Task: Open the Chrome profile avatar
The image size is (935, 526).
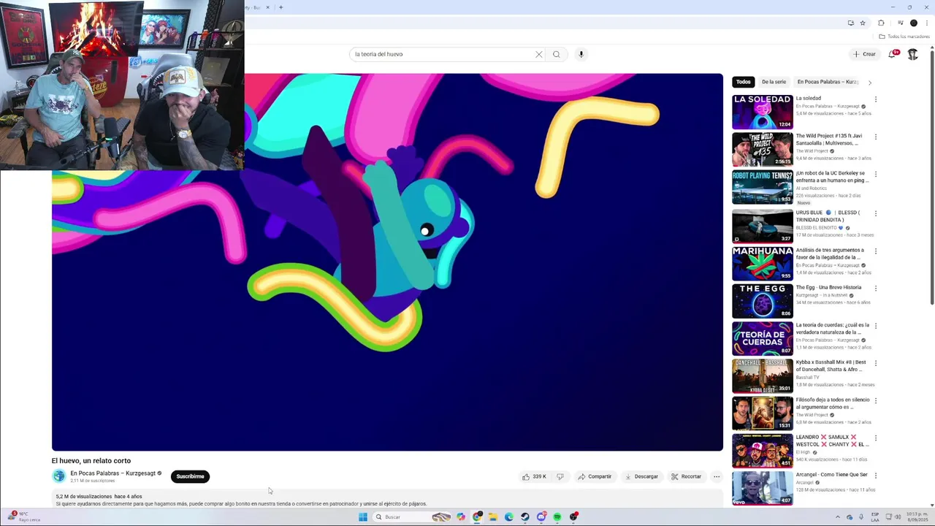Action: pyautogui.click(x=913, y=23)
